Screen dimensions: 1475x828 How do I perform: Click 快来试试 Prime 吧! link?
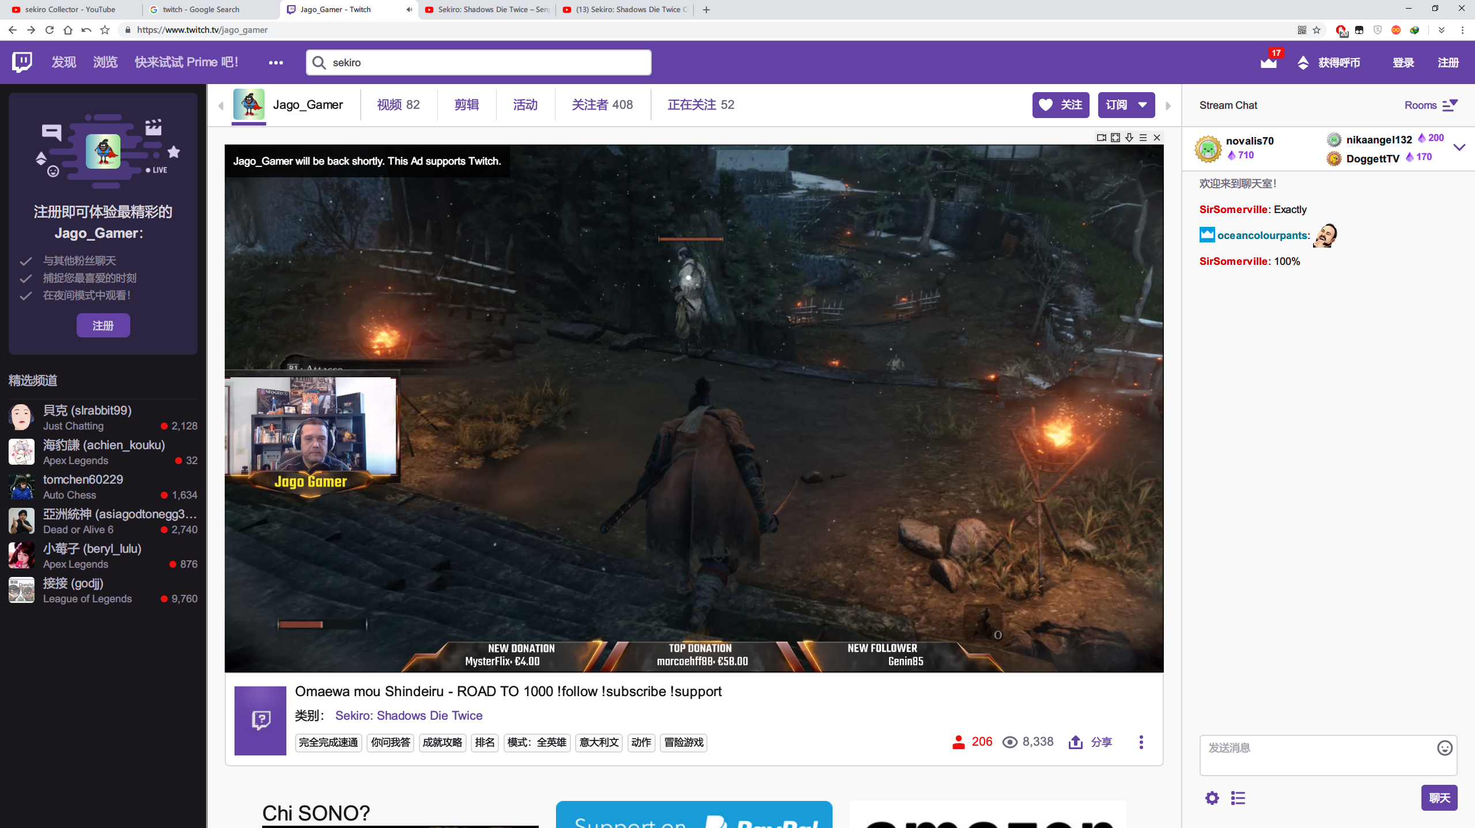[186, 62]
